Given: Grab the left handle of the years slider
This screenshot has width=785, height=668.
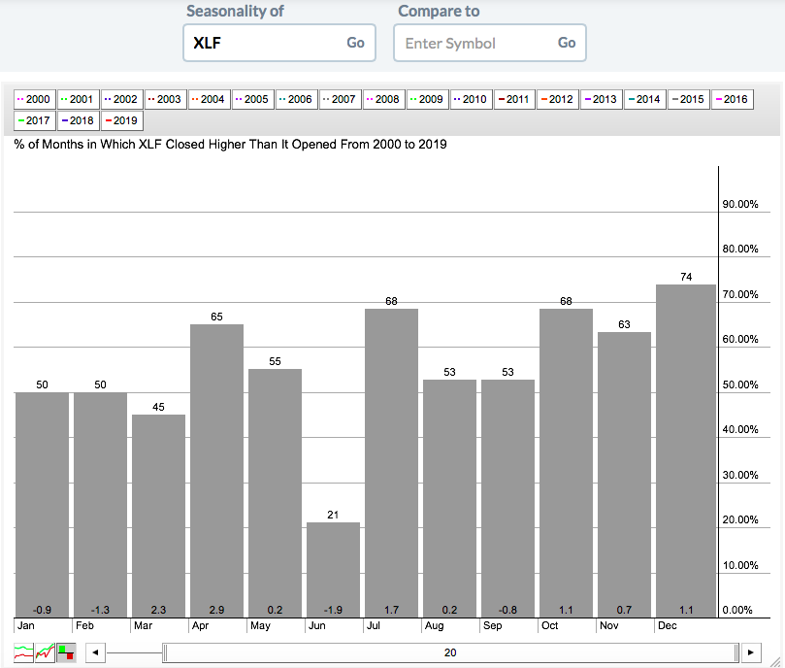Looking at the screenshot, I should 165,652.
